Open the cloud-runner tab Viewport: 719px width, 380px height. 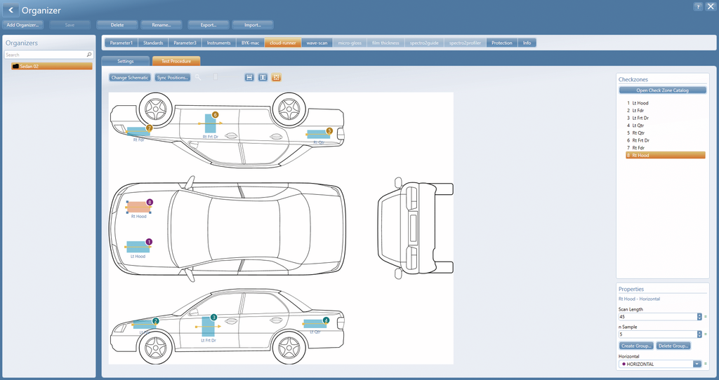pyautogui.click(x=283, y=43)
